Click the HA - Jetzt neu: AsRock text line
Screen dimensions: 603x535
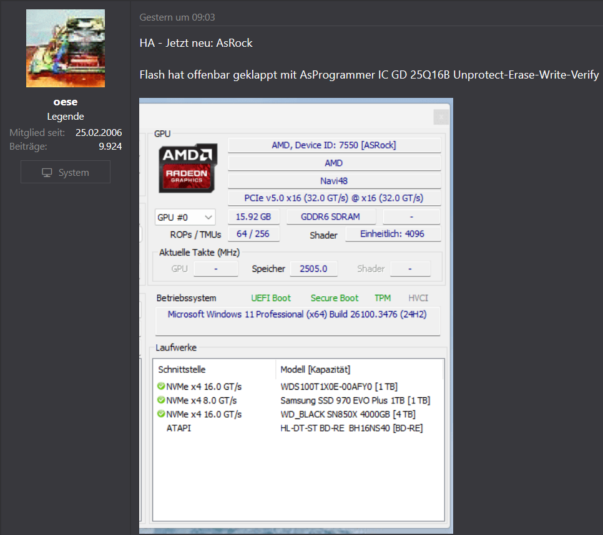tap(196, 42)
